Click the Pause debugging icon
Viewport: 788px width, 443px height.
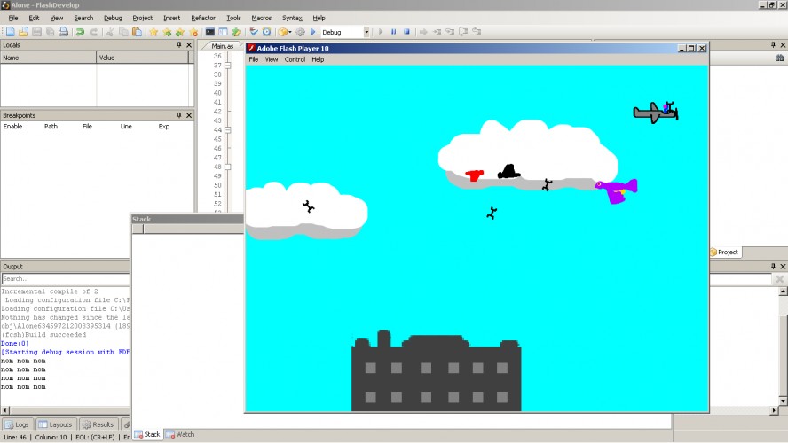[393, 32]
